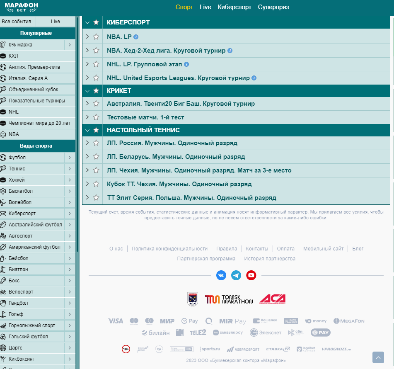
Task: Click the golf icon beside Гольф
Action: click(x=3, y=314)
